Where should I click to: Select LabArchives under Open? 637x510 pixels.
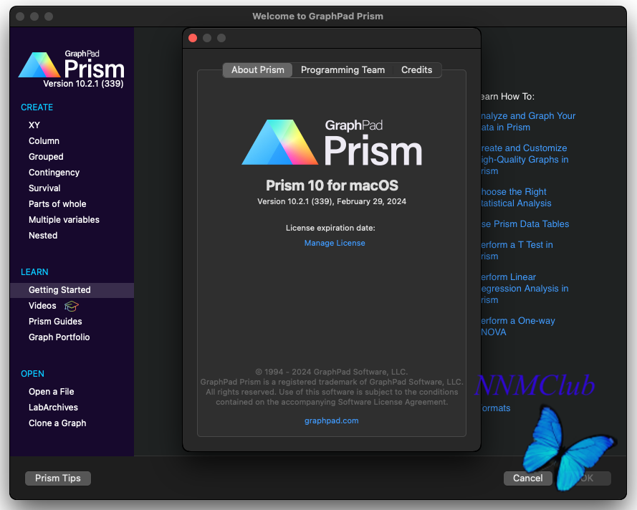pos(53,408)
